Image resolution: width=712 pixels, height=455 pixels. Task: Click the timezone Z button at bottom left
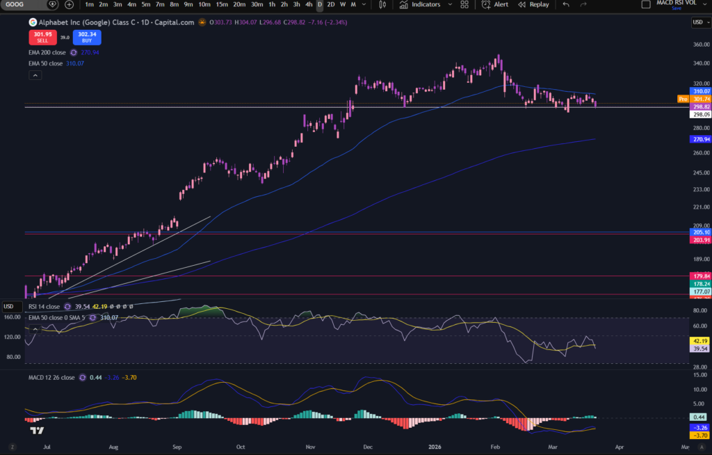(x=13, y=447)
